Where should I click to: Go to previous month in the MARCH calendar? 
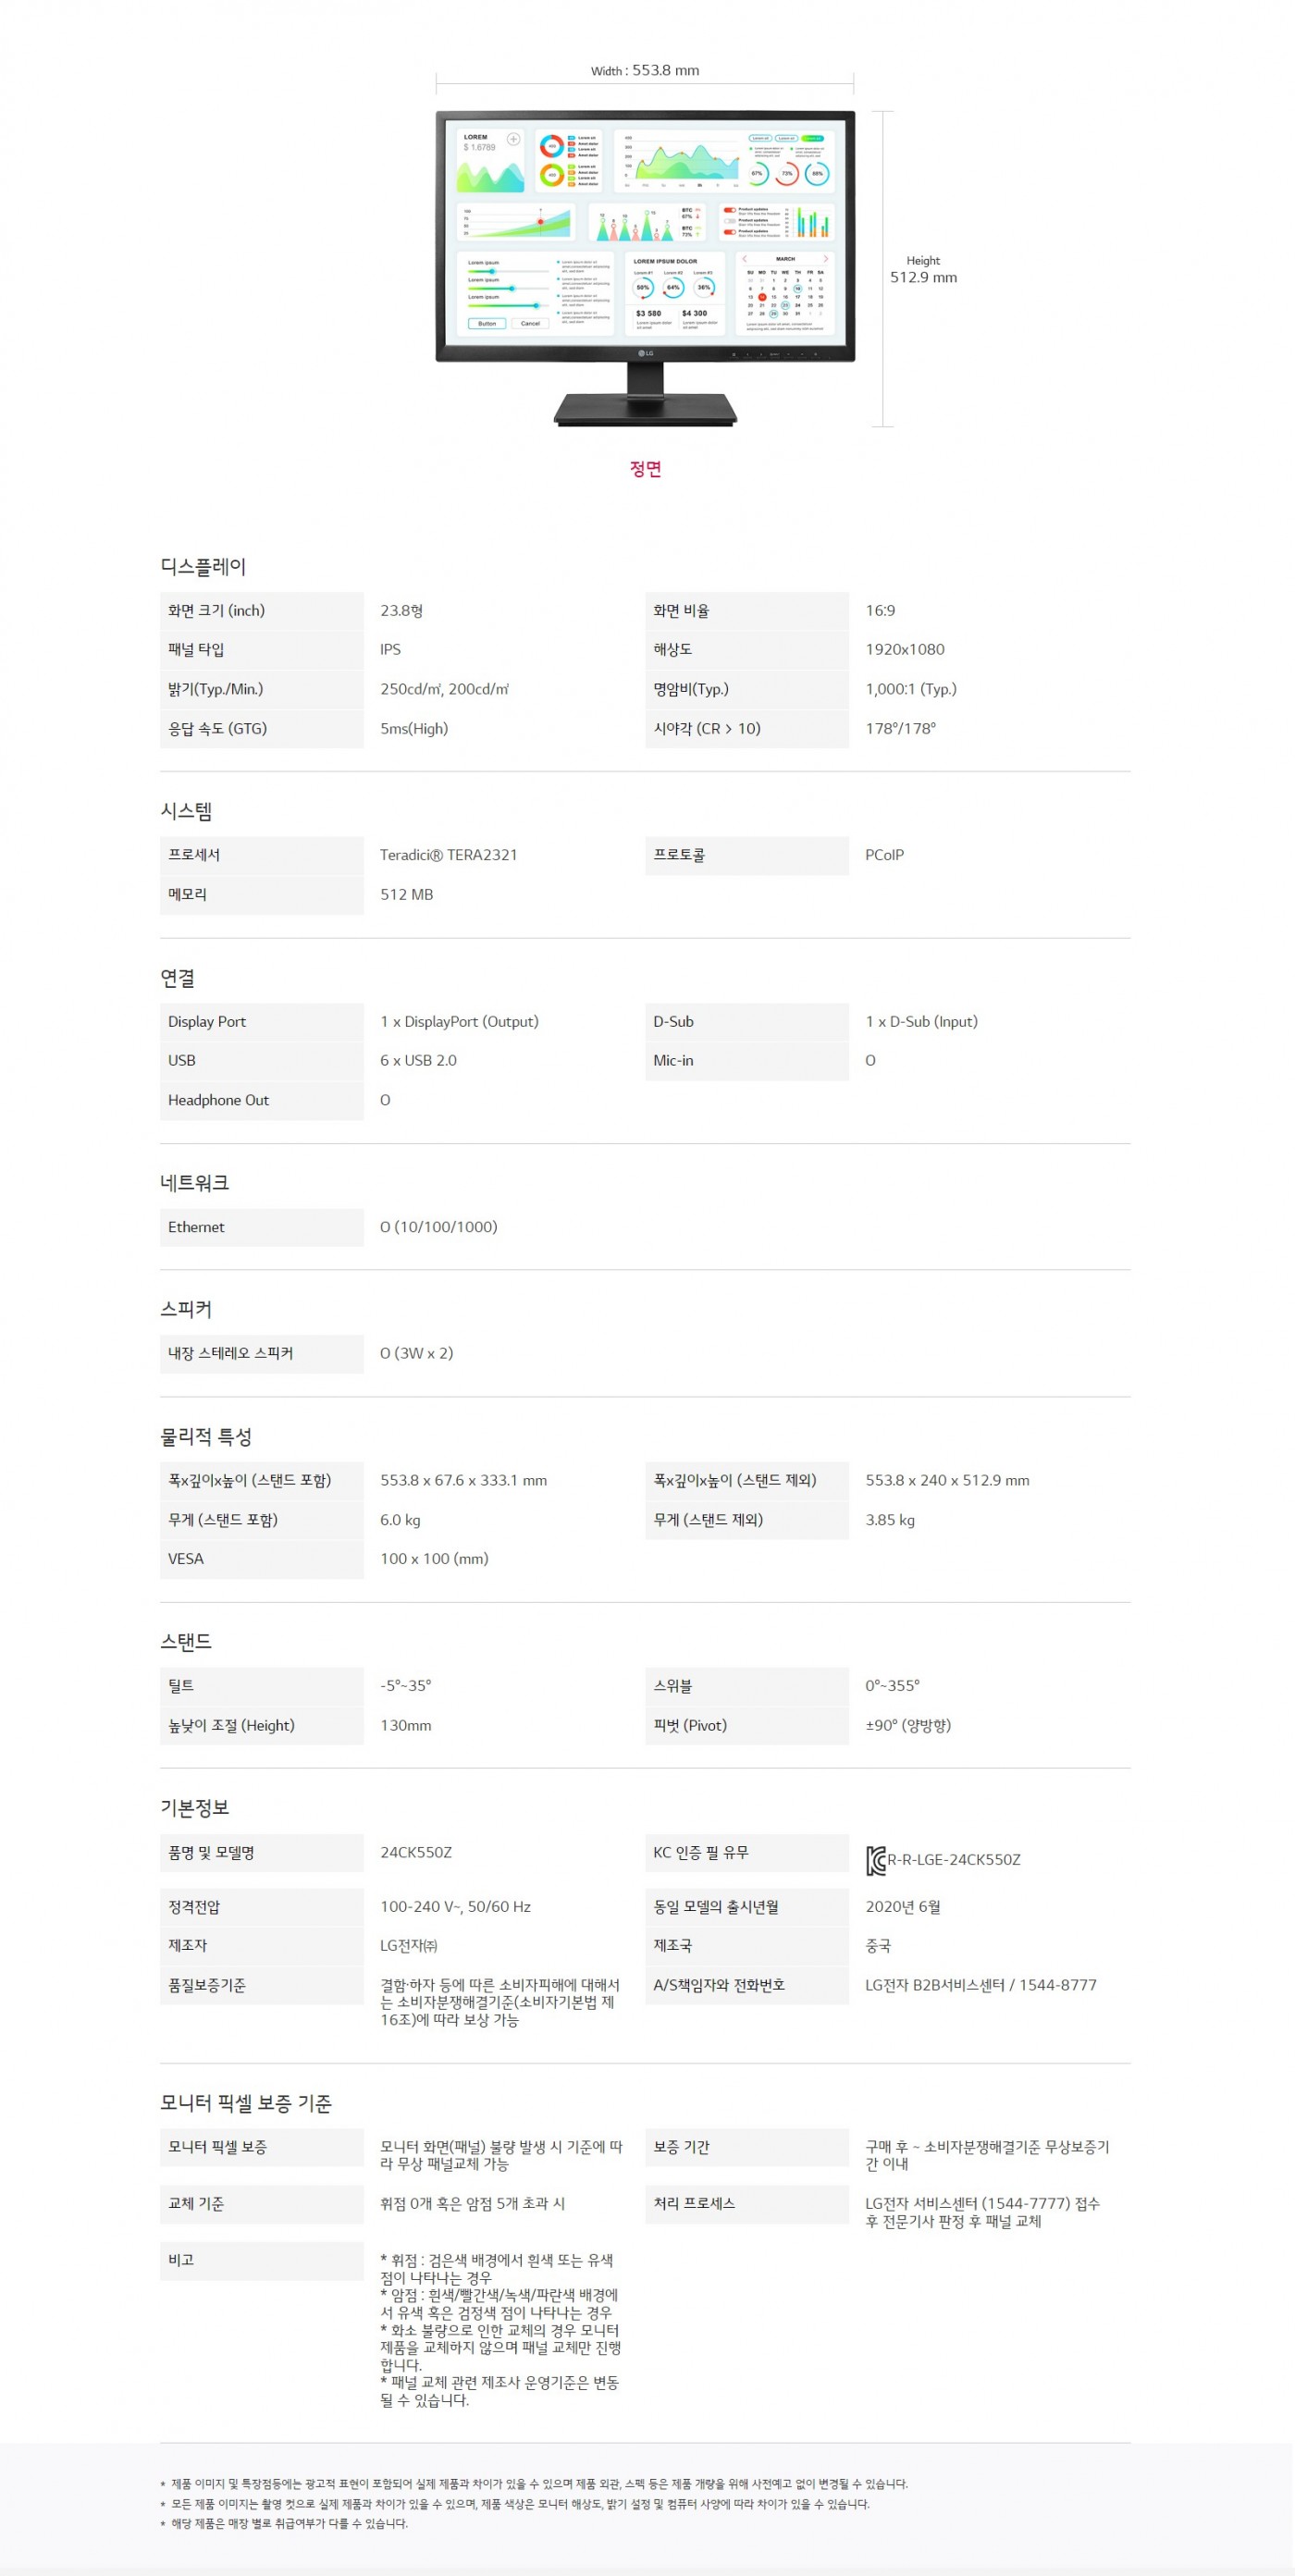tap(744, 259)
